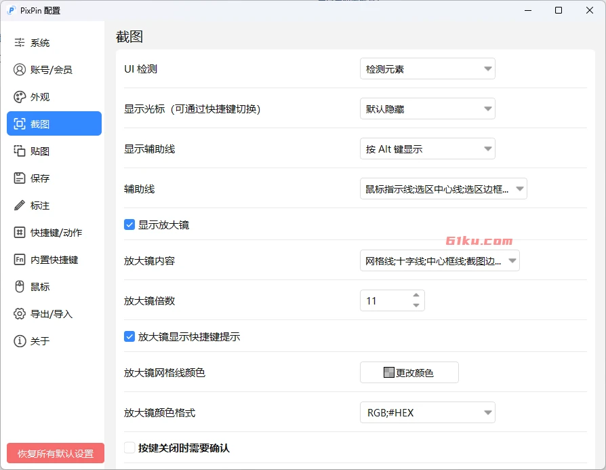Screen dimensions: 606x470
Task: Open the 关于 page
Action: [x=54, y=340]
